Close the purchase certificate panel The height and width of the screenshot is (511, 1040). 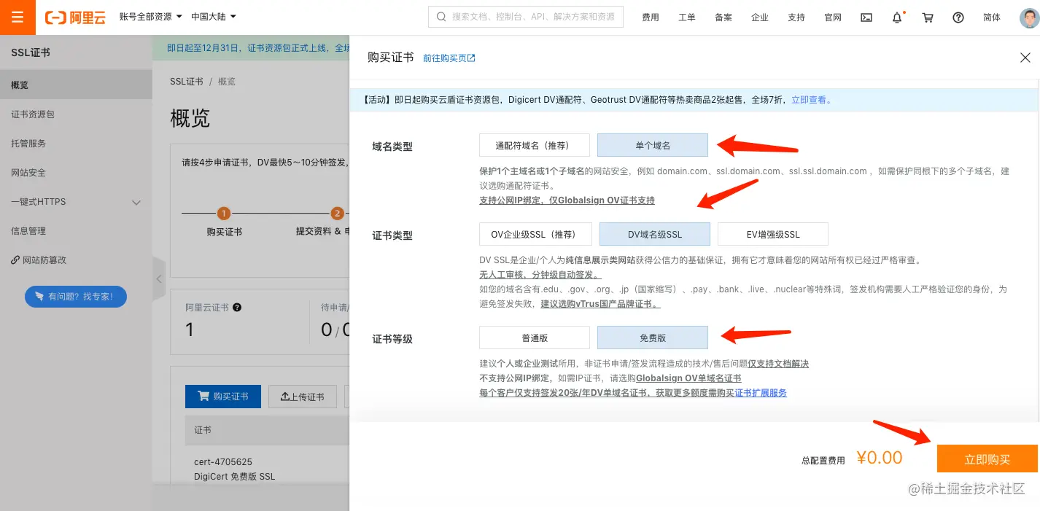point(1025,58)
